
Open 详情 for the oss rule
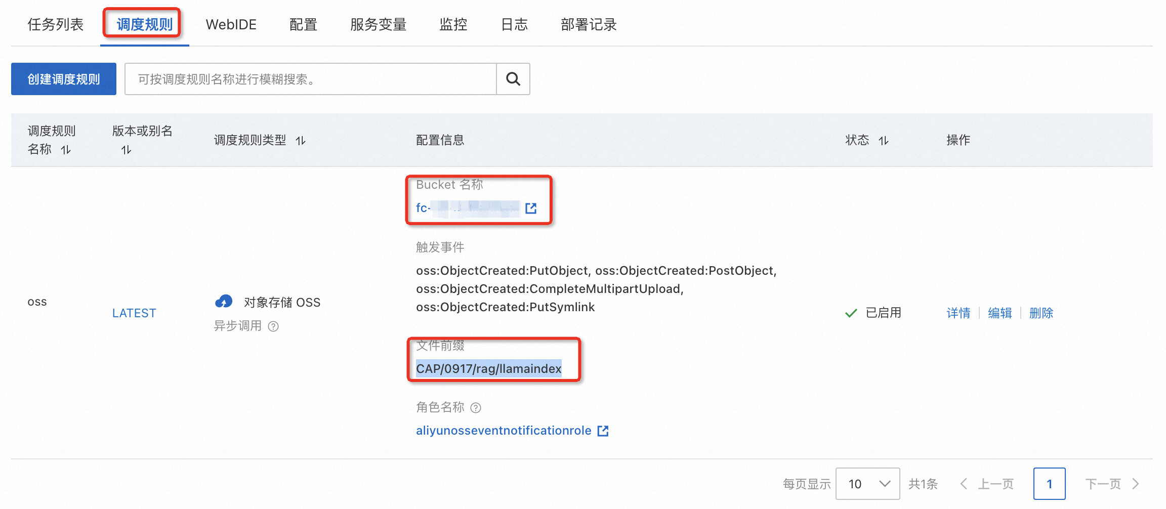coord(958,313)
